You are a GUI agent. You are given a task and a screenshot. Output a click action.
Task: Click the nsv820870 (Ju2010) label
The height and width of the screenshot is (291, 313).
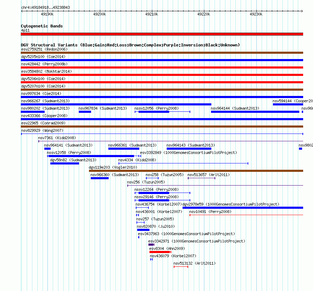click(x=156, y=226)
